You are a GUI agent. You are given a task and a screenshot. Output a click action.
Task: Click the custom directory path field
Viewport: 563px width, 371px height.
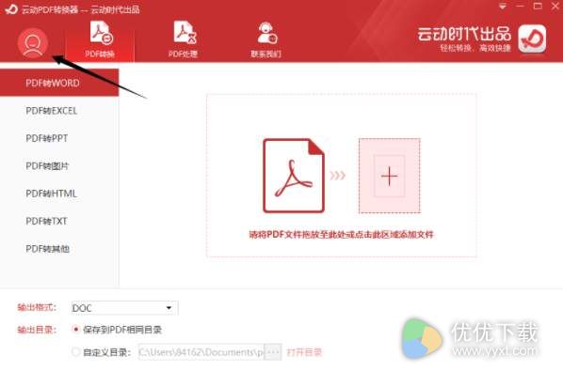pyautogui.click(x=201, y=352)
